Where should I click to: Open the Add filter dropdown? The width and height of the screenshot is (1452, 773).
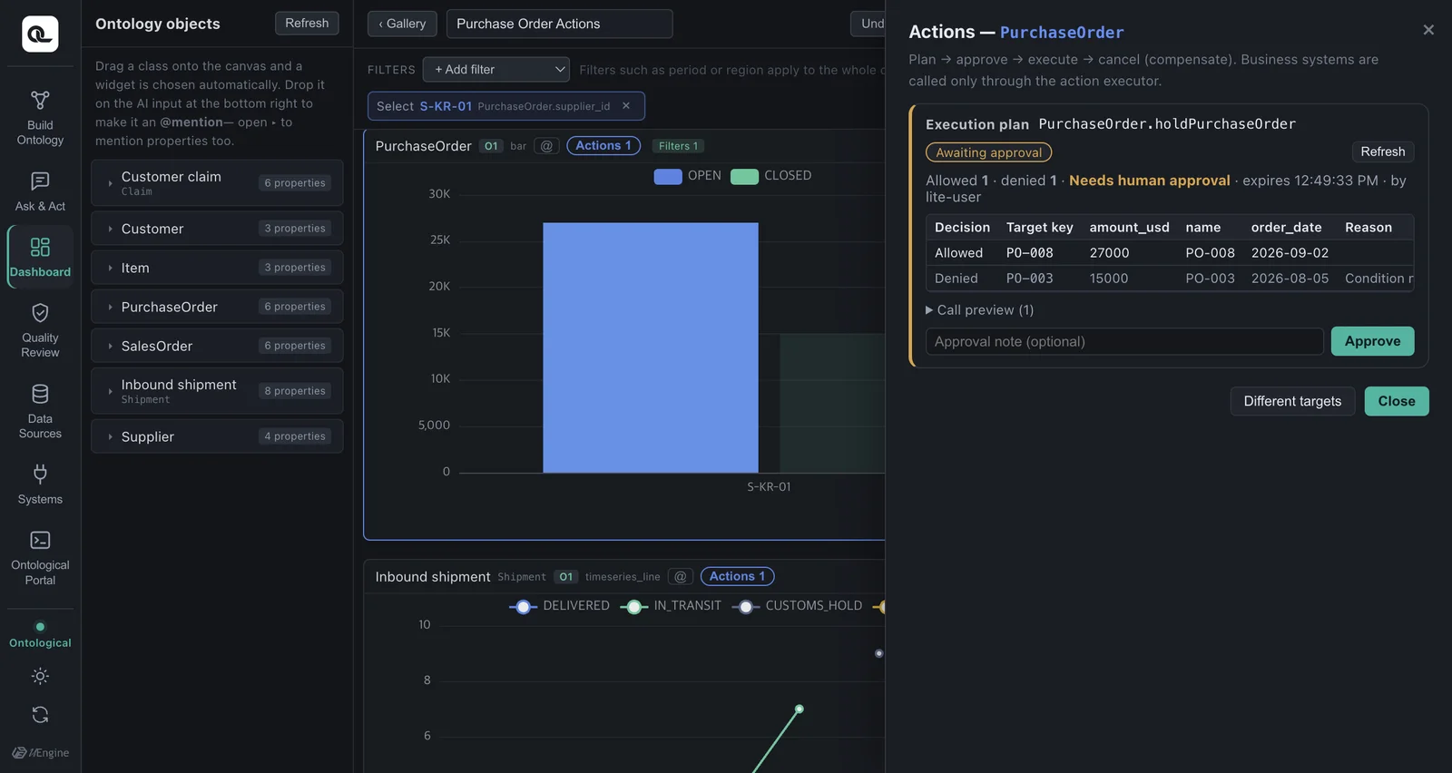[496, 70]
